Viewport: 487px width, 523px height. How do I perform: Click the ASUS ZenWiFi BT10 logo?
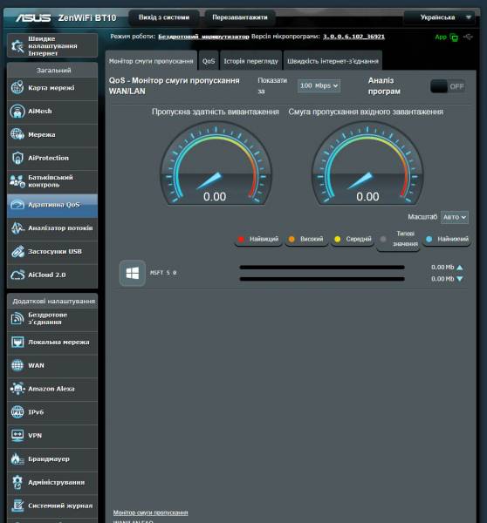[x=65, y=17]
